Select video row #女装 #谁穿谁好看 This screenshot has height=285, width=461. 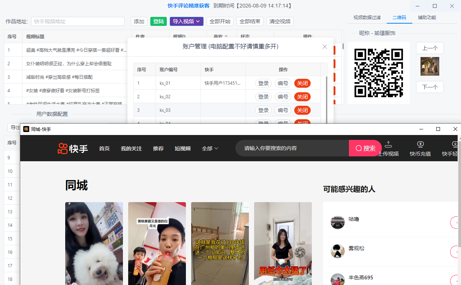66,90
